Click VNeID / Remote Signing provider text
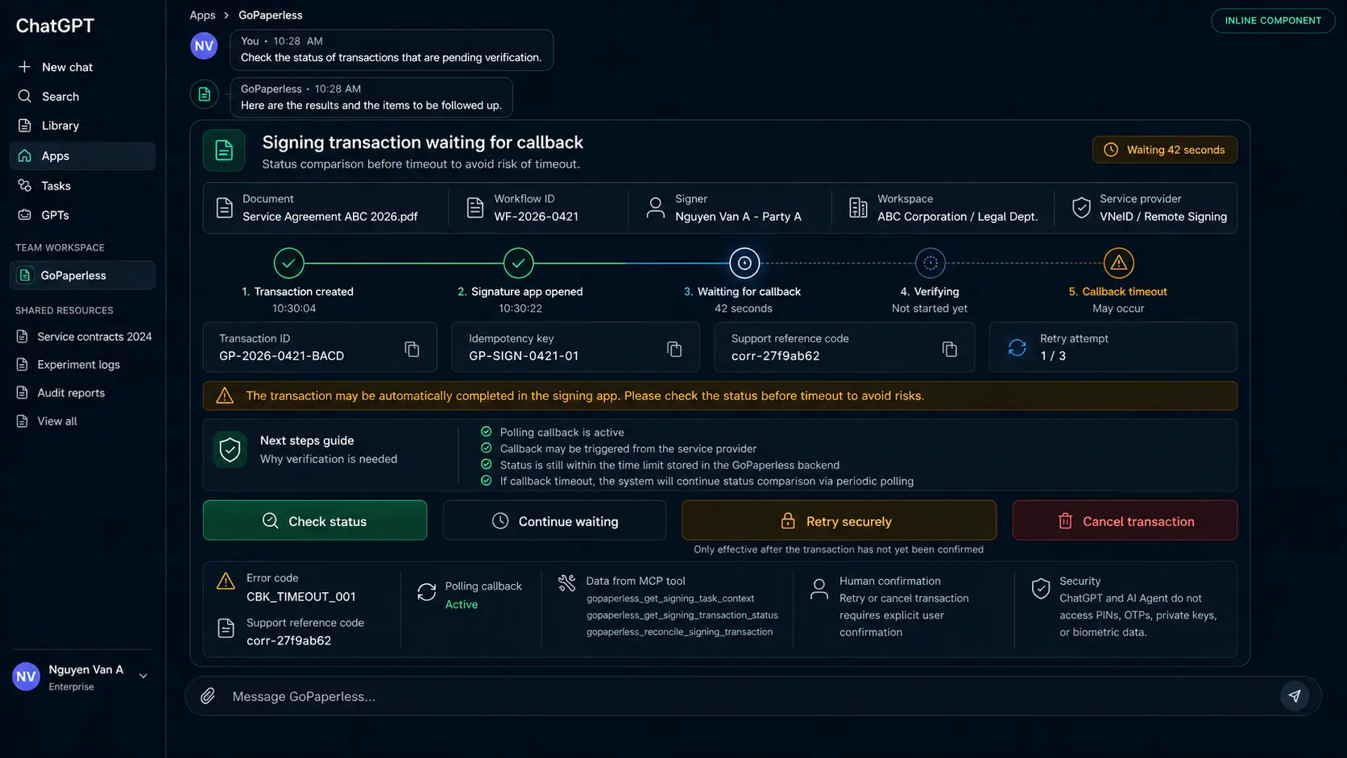Viewport: 1347px width, 758px height. [1163, 217]
